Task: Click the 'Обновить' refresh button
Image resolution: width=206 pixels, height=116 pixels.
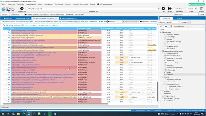Action: (x=15, y=15)
